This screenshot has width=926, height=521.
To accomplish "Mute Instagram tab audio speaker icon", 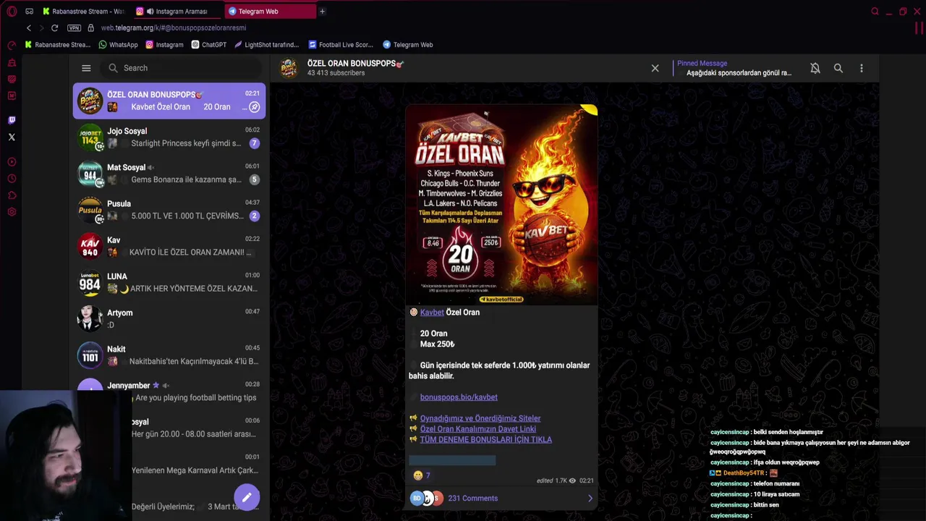I will pyautogui.click(x=150, y=12).
